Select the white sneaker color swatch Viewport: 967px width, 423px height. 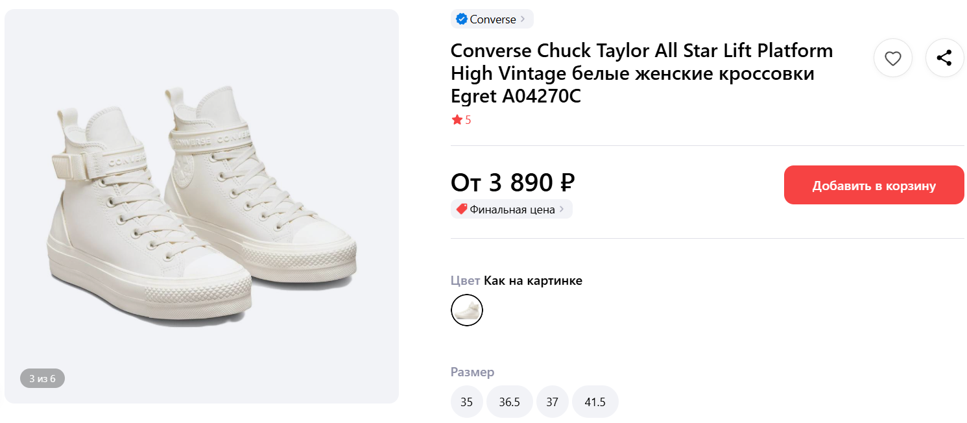tap(467, 310)
